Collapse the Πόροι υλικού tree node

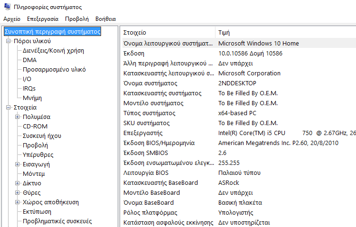point(8,41)
